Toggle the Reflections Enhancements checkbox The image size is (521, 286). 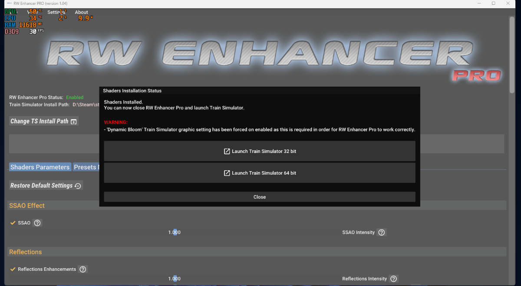(13, 269)
